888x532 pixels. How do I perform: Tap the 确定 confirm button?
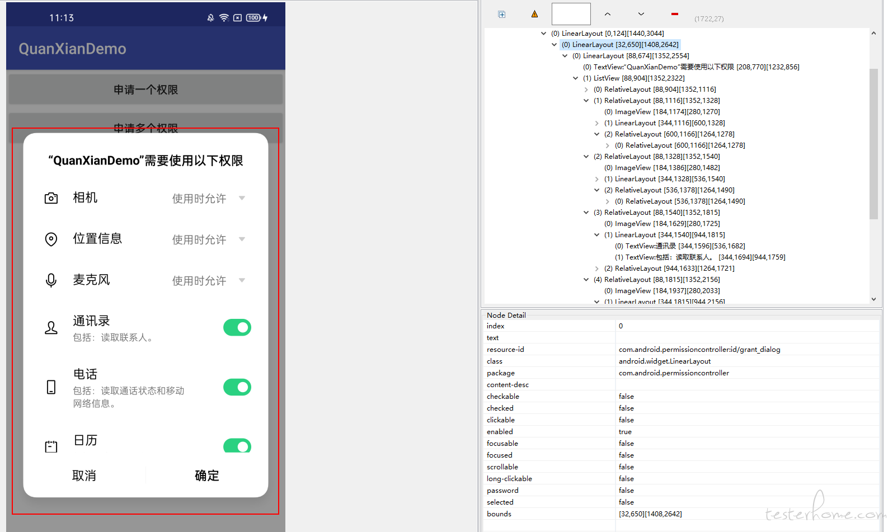(207, 475)
